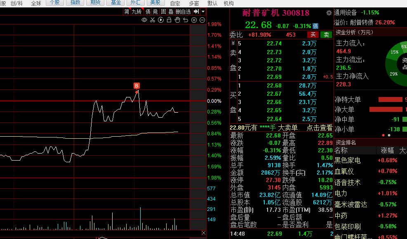Image resolution: width=407 pixels, height=239 pixels.
Task: Click the unlock padlock icon on the toolbar
Action: coord(169,20)
